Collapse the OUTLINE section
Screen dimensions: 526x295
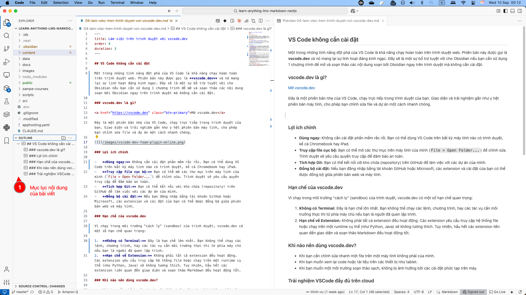pyautogui.click(x=25, y=138)
